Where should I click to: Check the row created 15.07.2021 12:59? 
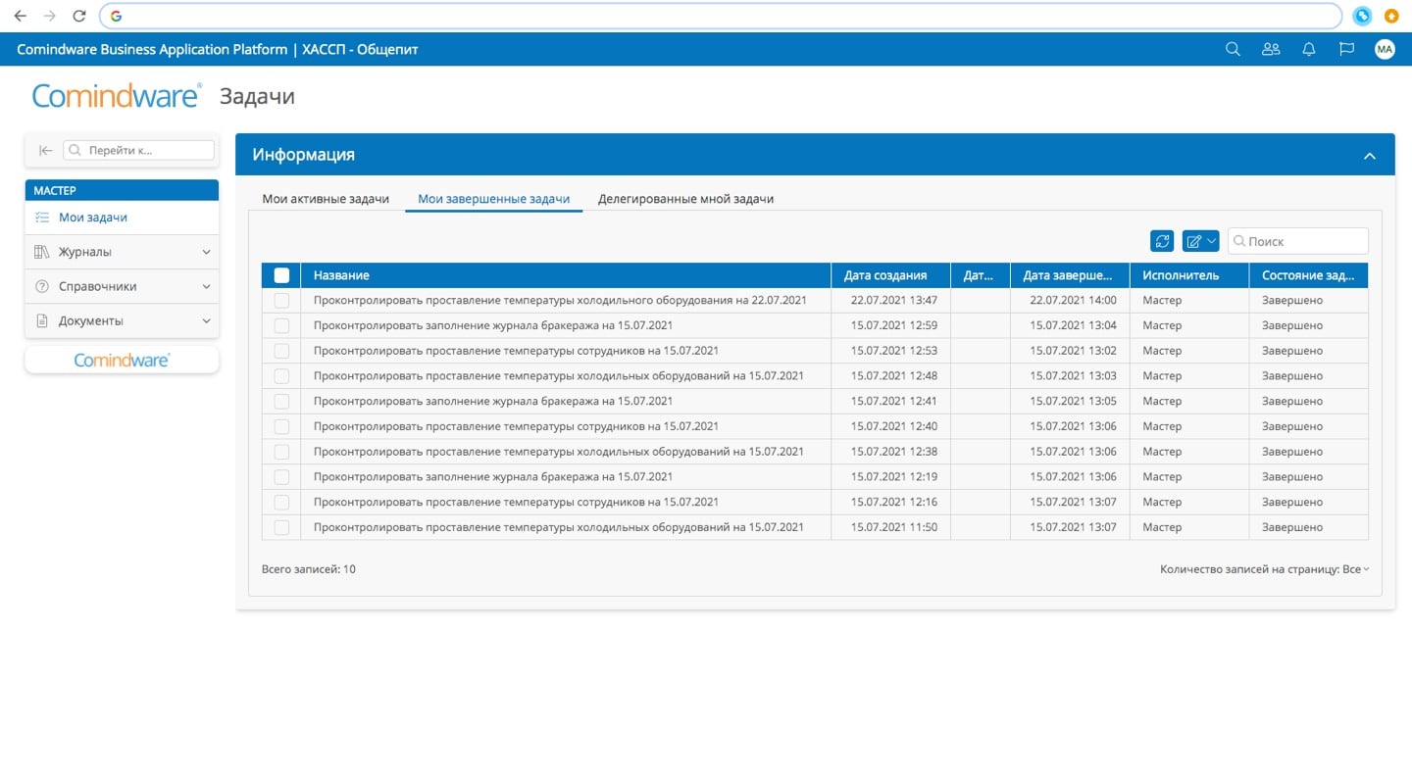click(x=281, y=325)
